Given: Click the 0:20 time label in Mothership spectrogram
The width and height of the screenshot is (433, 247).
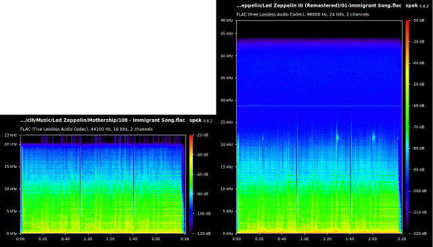Looking at the screenshot, I should point(43,239).
